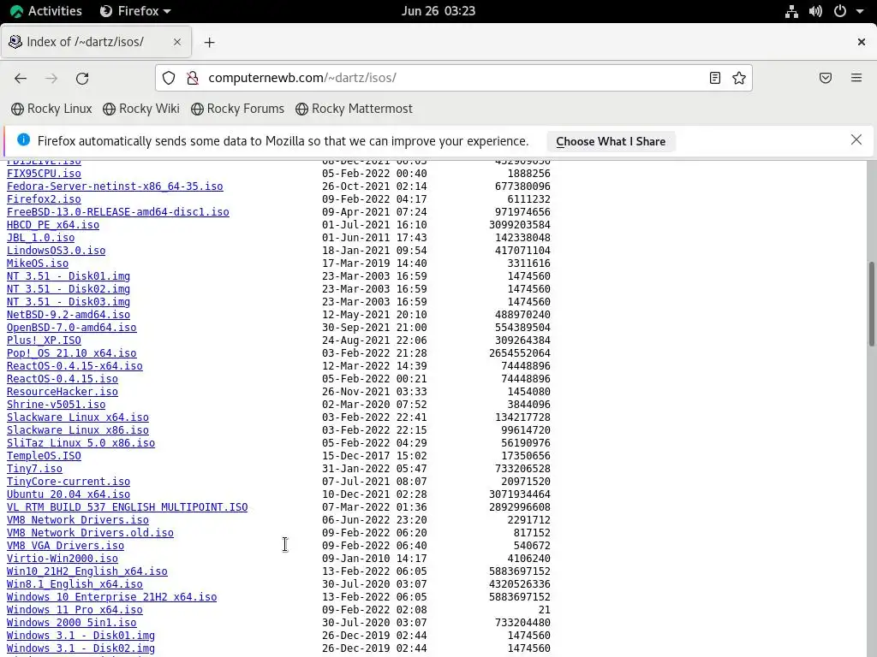Open NetBSD-9.2-amd64.iso link
877x657 pixels.
[x=69, y=315]
